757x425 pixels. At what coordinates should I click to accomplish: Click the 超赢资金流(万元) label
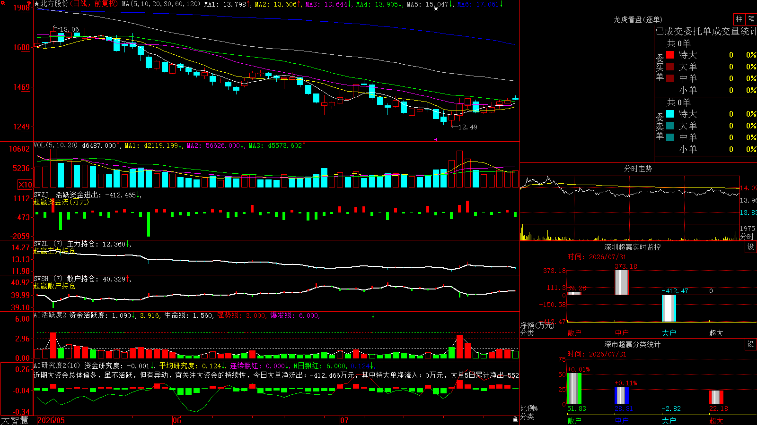point(61,202)
